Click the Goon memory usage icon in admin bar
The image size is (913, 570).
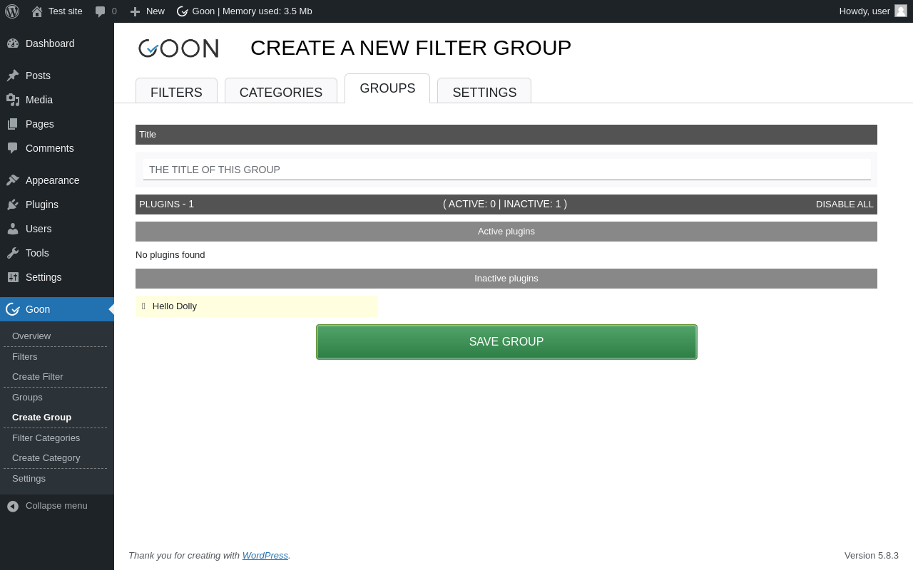click(182, 11)
